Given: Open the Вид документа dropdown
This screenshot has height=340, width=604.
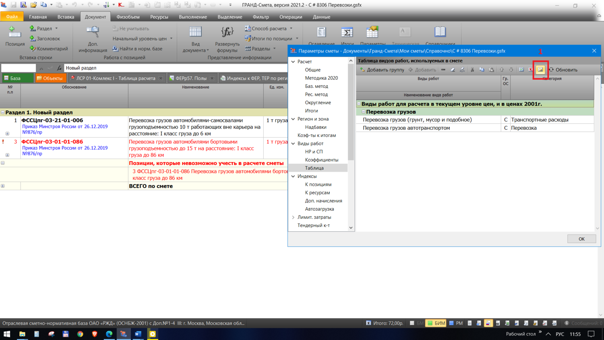Looking at the screenshot, I should [x=196, y=39].
